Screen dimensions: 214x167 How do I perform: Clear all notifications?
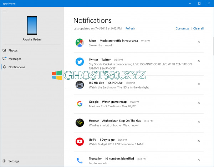(198, 28)
